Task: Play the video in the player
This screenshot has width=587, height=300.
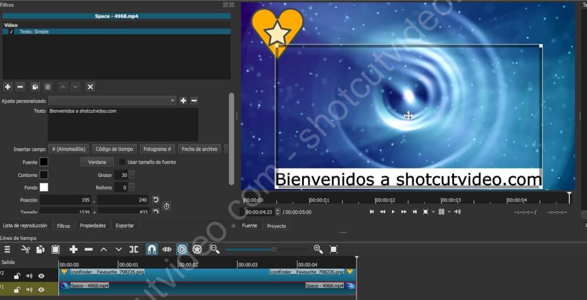Action: 393,212
